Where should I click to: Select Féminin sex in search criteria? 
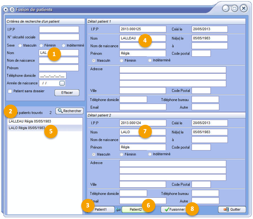(41, 45)
